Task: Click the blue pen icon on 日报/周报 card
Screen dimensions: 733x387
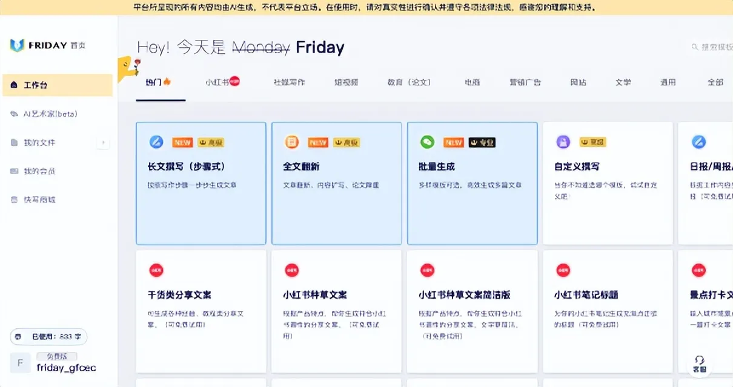Action: [x=698, y=142]
